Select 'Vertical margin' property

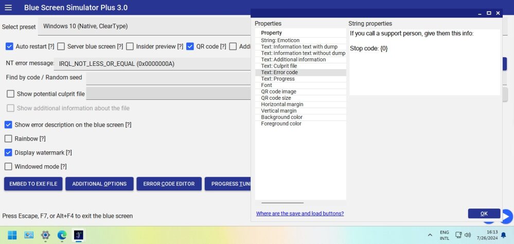[x=300, y=111]
